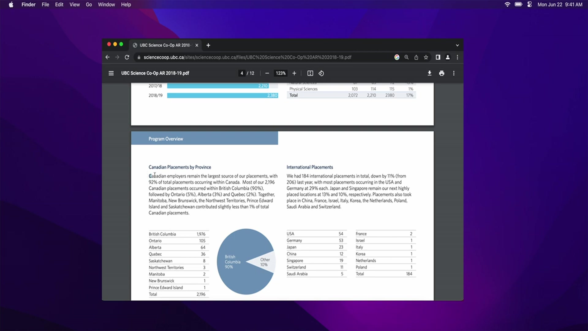Check Wi-Fi status in menu bar
This screenshot has width=588, height=331.
(507, 5)
